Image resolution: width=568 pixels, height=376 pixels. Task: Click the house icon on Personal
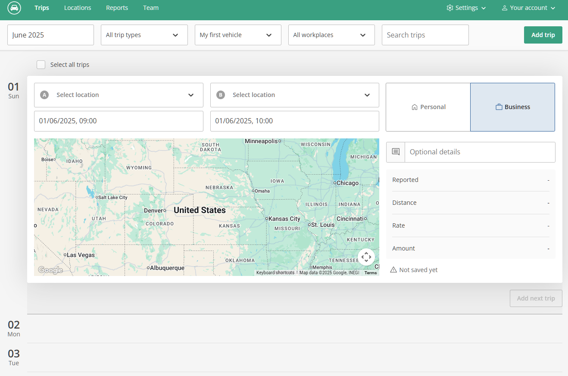[415, 107]
